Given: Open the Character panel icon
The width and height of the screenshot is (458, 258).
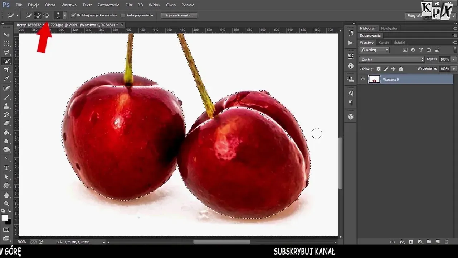Looking at the screenshot, I should [x=350, y=94].
